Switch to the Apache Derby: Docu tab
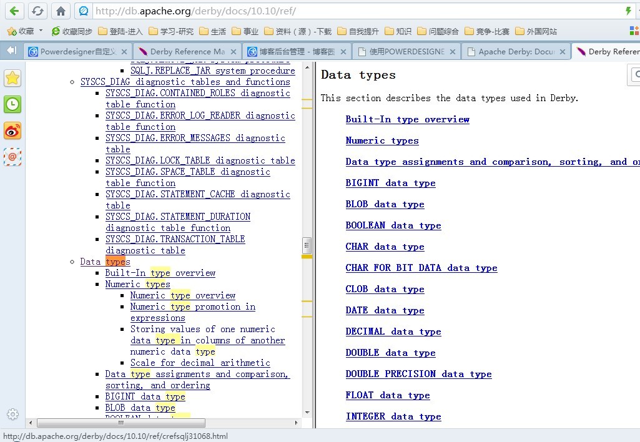The height and width of the screenshot is (442, 640). point(516,51)
